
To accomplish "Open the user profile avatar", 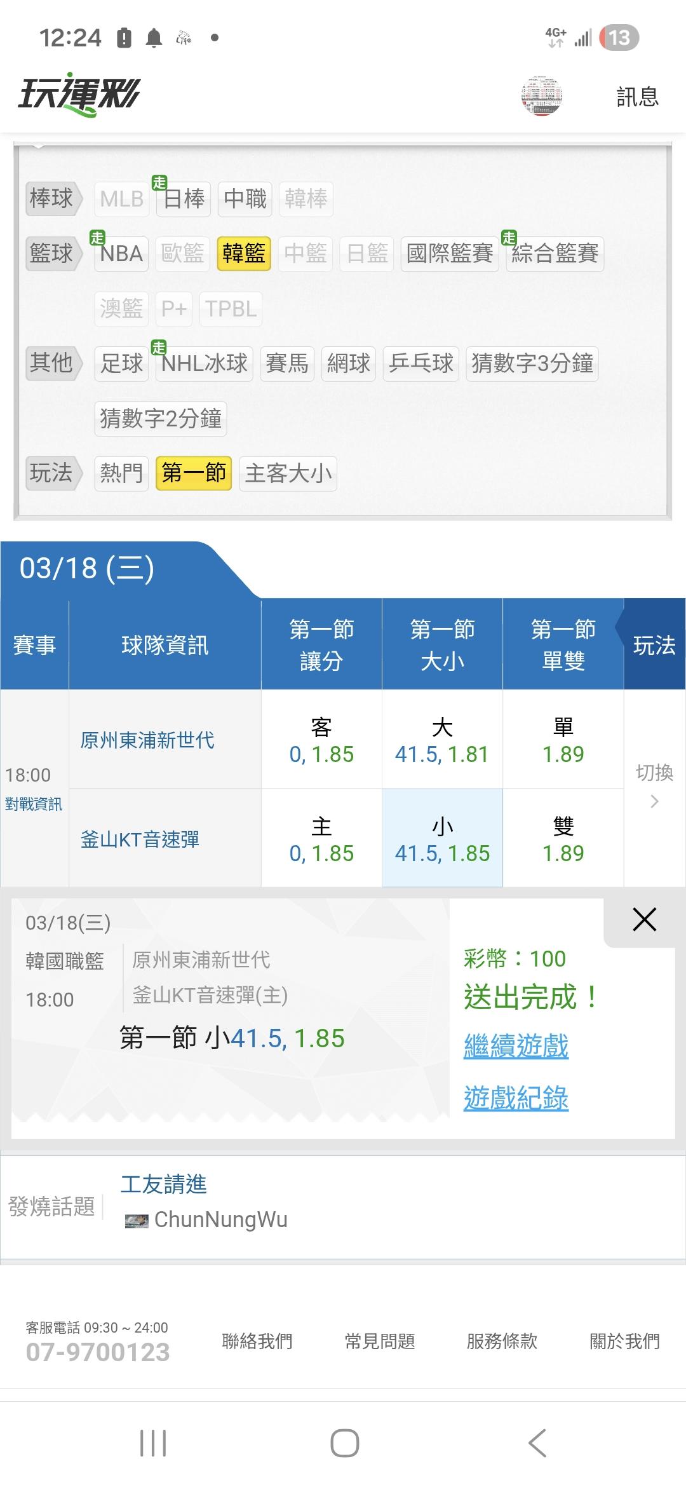I will [x=542, y=97].
